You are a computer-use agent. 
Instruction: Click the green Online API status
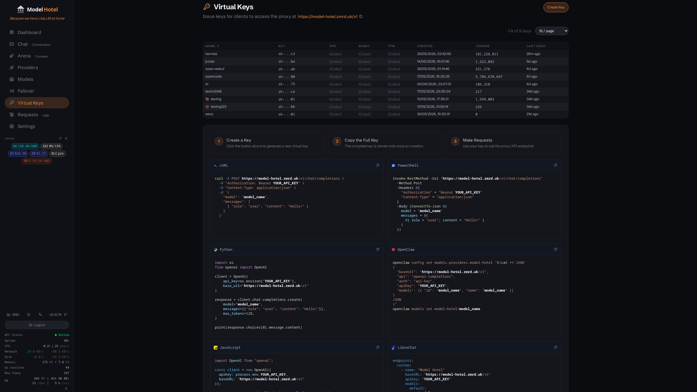click(62, 335)
